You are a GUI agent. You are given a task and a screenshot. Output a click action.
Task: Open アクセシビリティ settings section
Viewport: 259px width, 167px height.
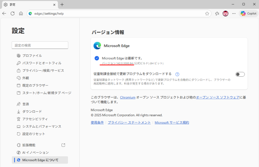coord(32,119)
